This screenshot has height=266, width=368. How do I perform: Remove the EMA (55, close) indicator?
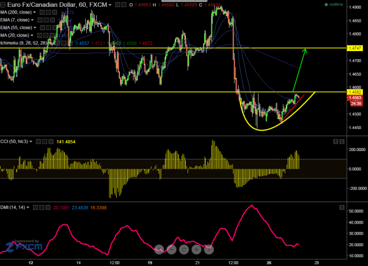point(54,28)
